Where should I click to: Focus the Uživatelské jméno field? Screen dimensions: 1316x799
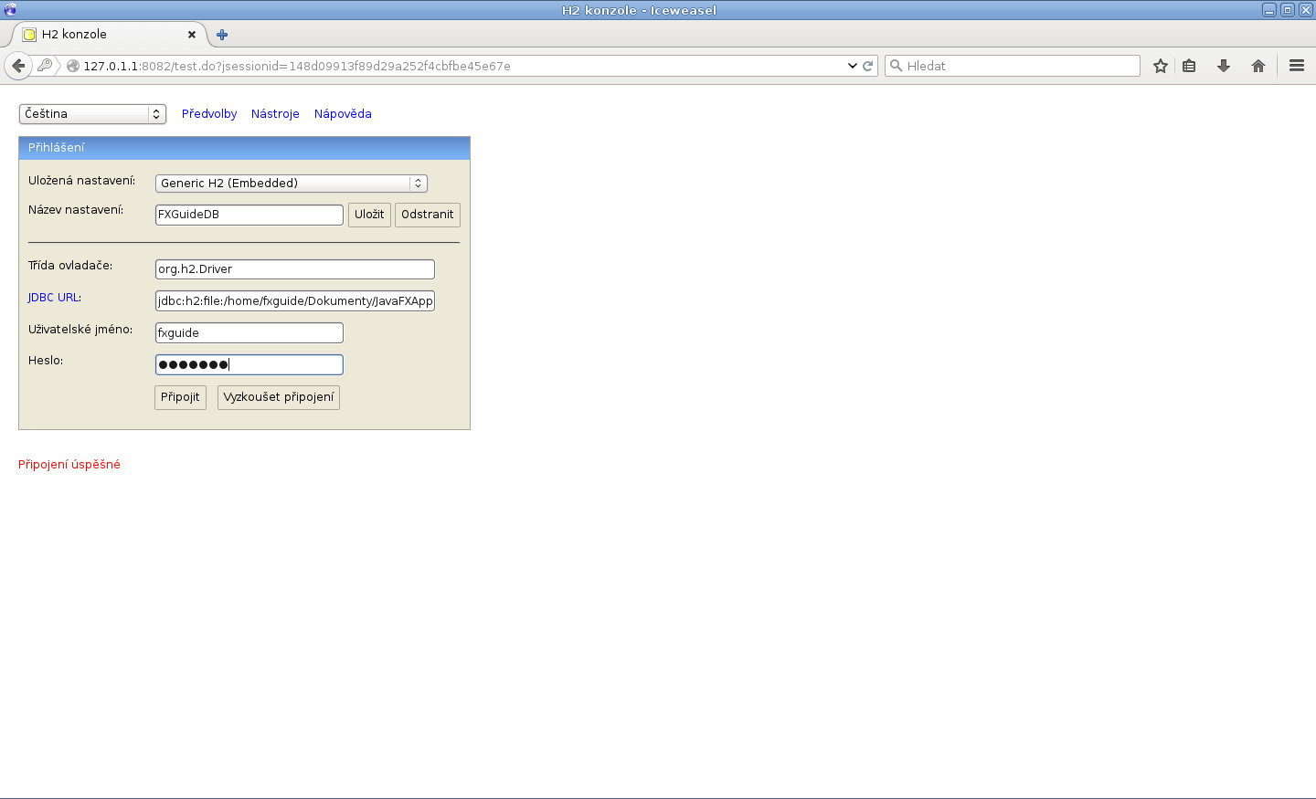coord(249,333)
